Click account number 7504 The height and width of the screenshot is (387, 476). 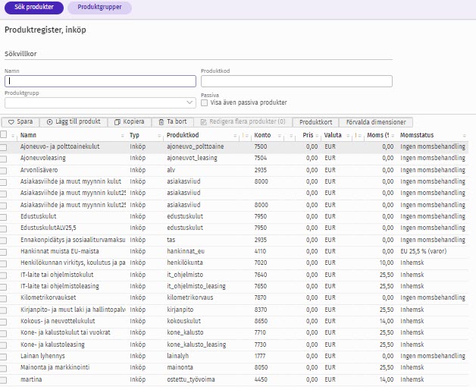pos(261,158)
